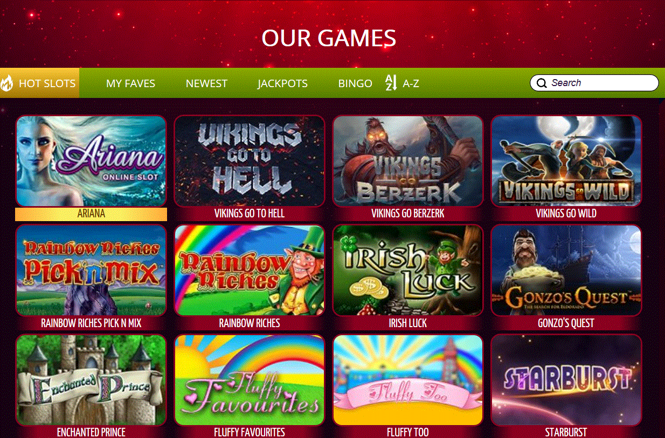This screenshot has height=438, width=665.
Task: Click the Enchanted Prince title link
Action: (x=91, y=432)
